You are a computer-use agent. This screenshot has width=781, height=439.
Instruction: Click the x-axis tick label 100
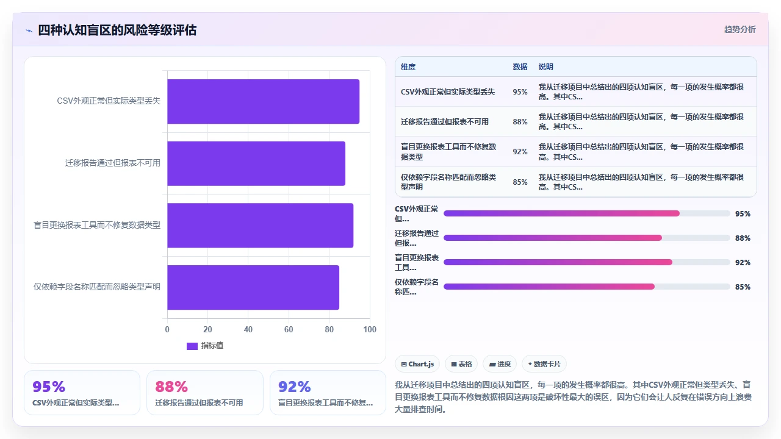pos(369,329)
